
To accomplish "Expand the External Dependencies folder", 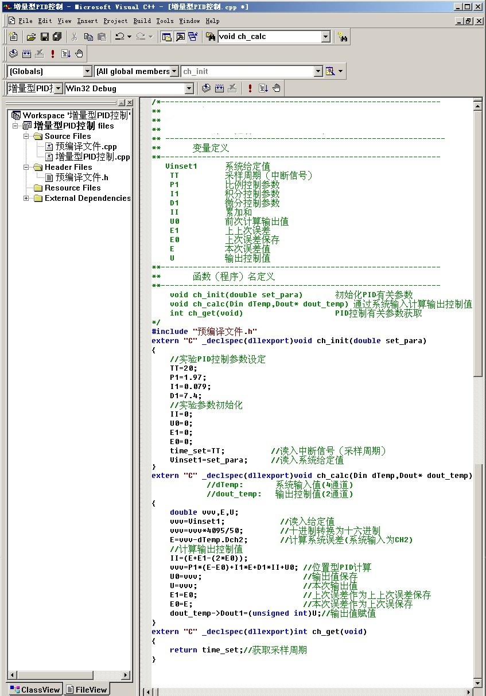I will click(x=26, y=199).
